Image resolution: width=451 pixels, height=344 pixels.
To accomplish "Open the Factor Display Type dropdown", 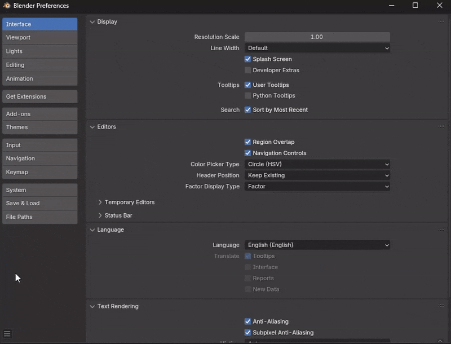I will click(317, 187).
